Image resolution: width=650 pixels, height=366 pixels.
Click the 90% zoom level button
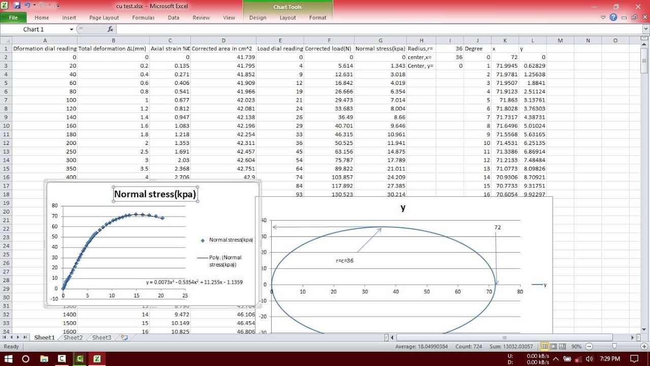tap(576, 347)
